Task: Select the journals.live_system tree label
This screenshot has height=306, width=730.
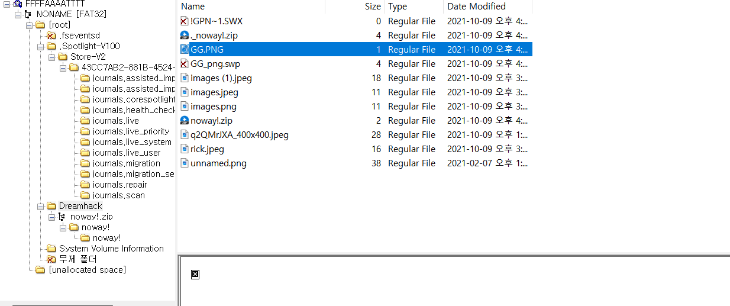Action: pyautogui.click(x=132, y=142)
